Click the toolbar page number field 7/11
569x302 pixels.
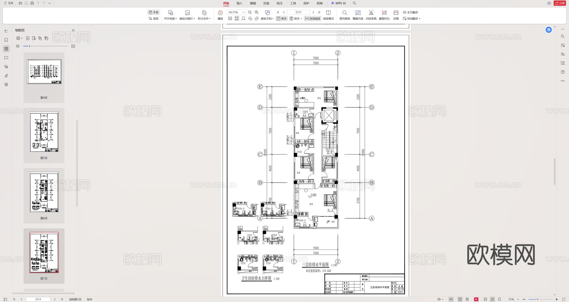click(x=298, y=12)
